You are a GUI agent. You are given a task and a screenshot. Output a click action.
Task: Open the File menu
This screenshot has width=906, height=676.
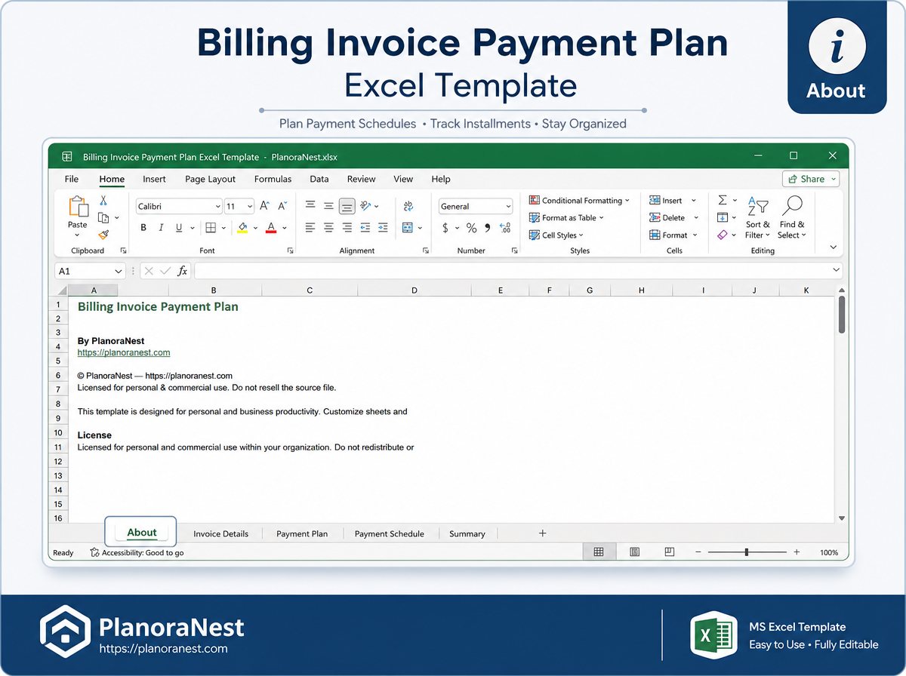tap(72, 179)
